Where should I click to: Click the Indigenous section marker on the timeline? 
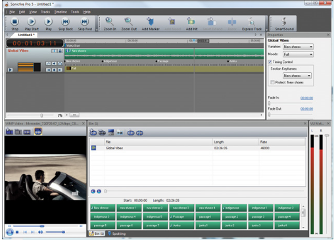(x=109, y=61)
